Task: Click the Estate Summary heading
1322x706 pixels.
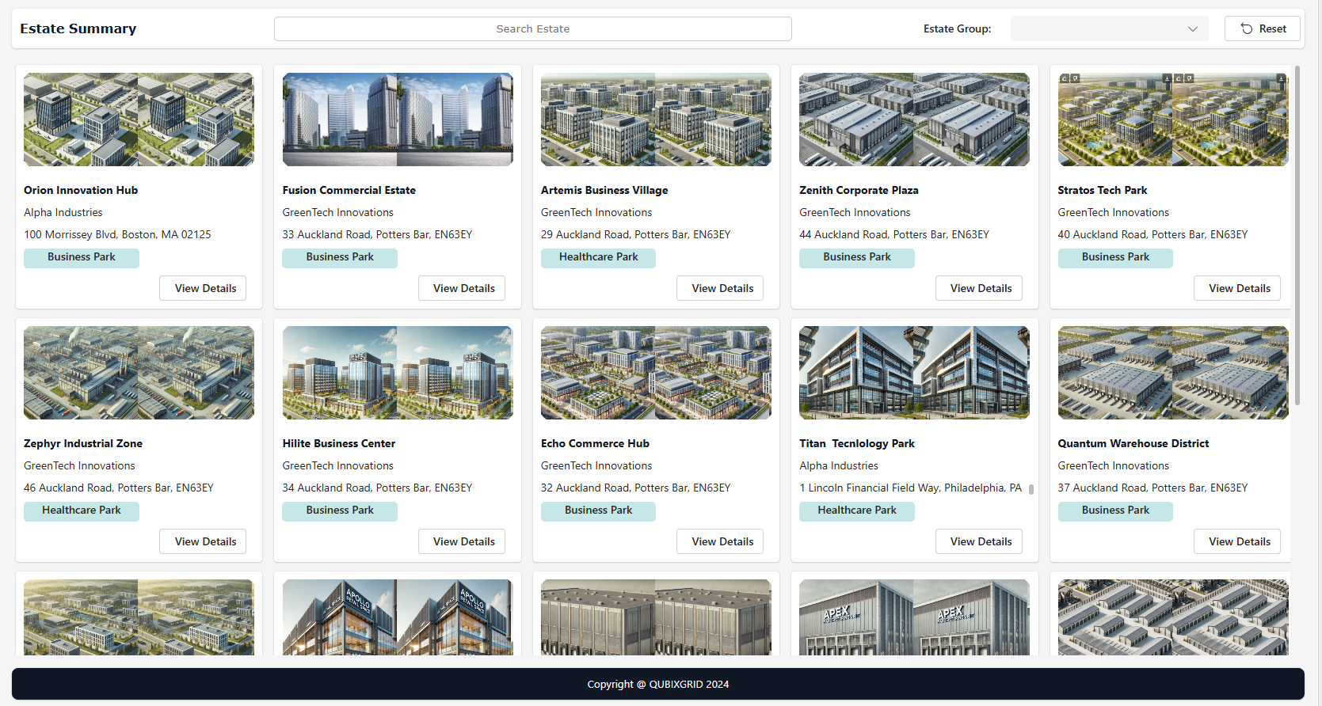Action: [78, 28]
